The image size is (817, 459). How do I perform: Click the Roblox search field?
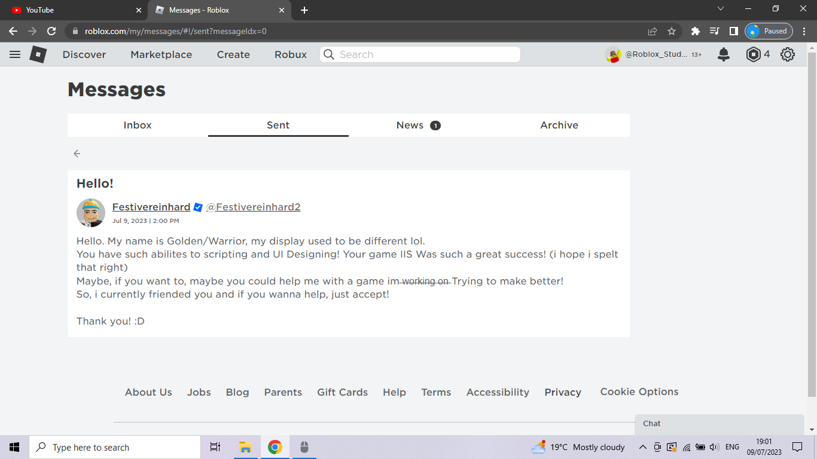[x=420, y=54]
